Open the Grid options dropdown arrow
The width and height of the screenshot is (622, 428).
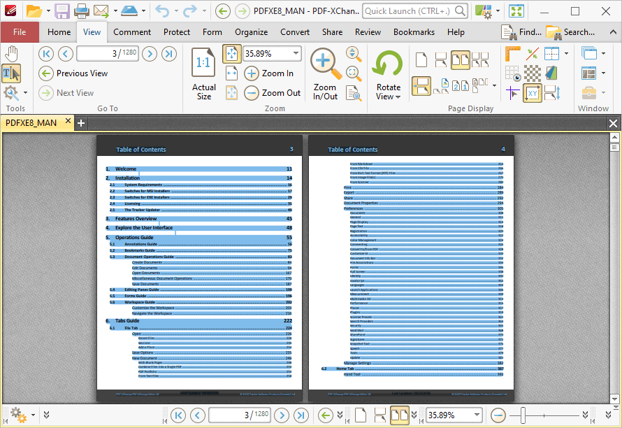[x=566, y=54]
